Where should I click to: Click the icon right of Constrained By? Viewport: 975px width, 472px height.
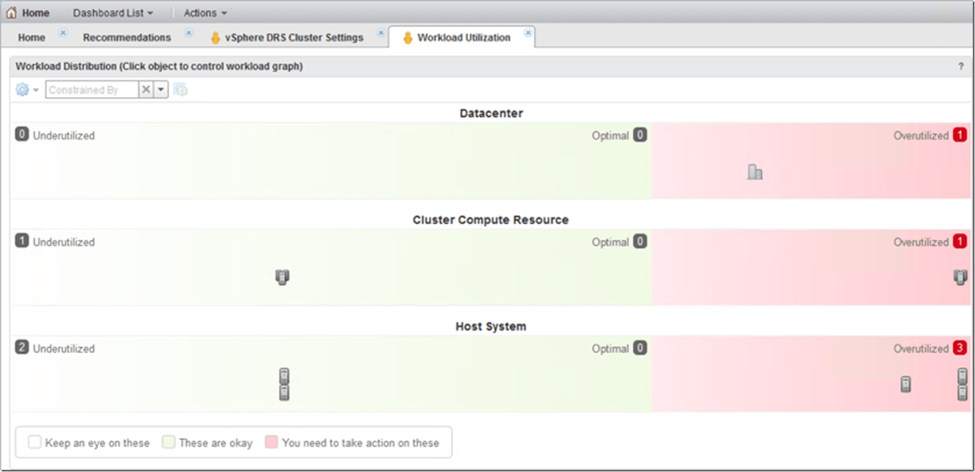[181, 90]
